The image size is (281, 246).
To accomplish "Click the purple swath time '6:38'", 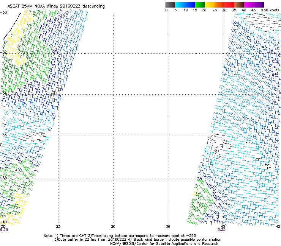I will pyautogui.click(x=4, y=230).
